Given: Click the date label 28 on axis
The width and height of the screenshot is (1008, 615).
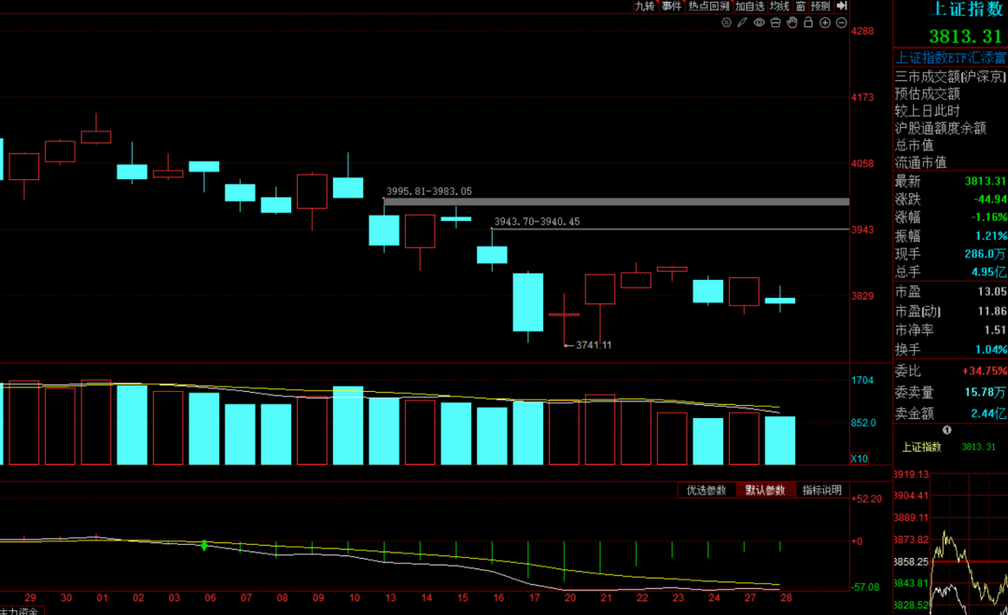Looking at the screenshot, I should [786, 597].
